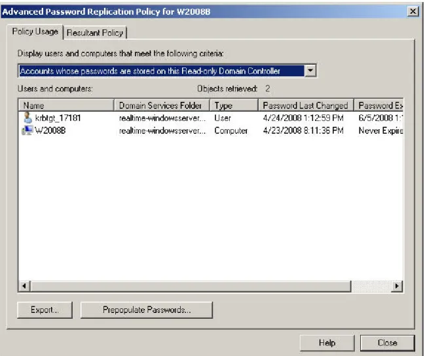
Task: Click the 'Never Expire' cell
Action: tap(381, 131)
